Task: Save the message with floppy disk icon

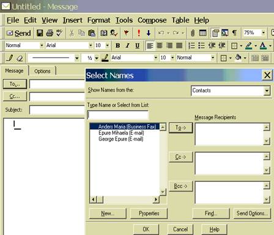Action: click(x=40, y=33)
